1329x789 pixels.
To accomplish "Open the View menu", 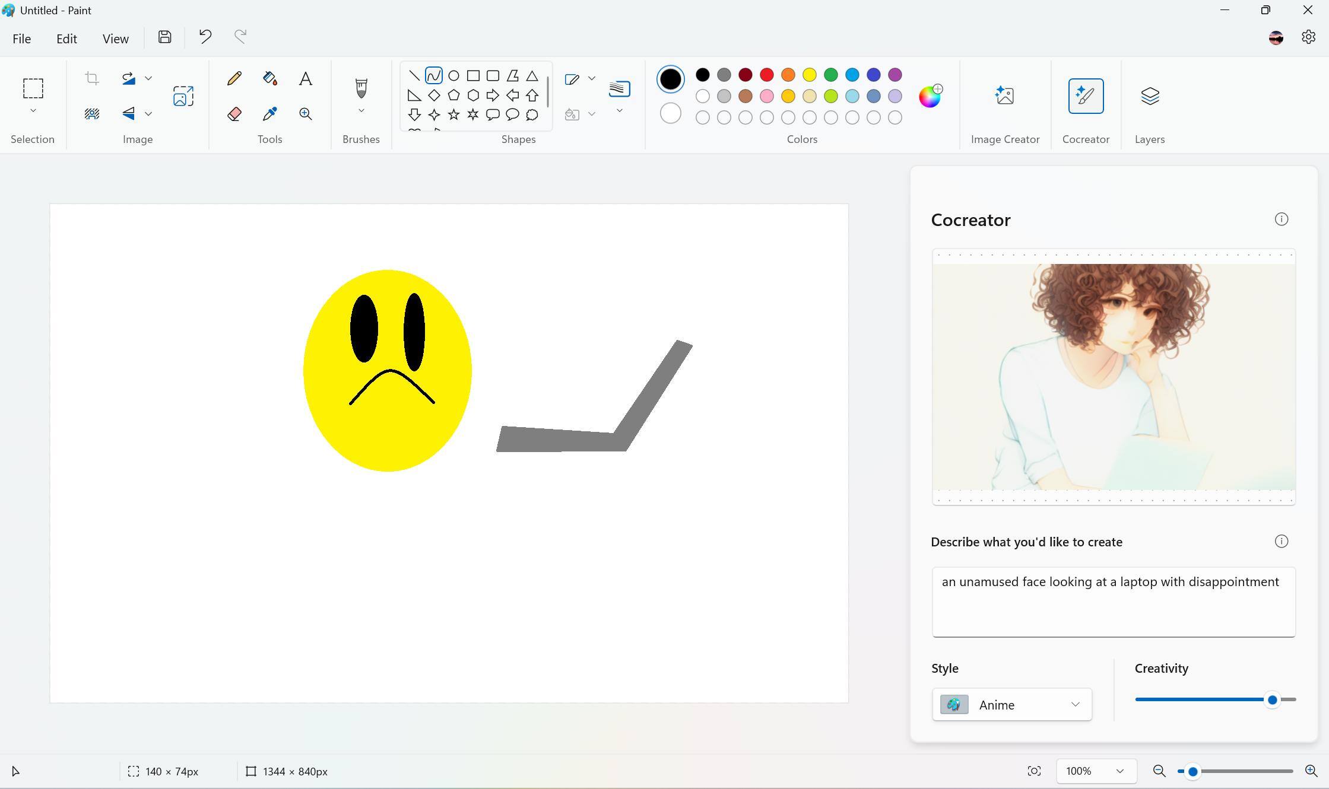I will [115, 39].
